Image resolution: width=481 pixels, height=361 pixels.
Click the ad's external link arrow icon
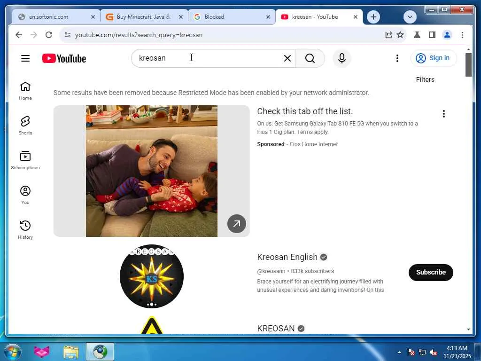(237, 224)
